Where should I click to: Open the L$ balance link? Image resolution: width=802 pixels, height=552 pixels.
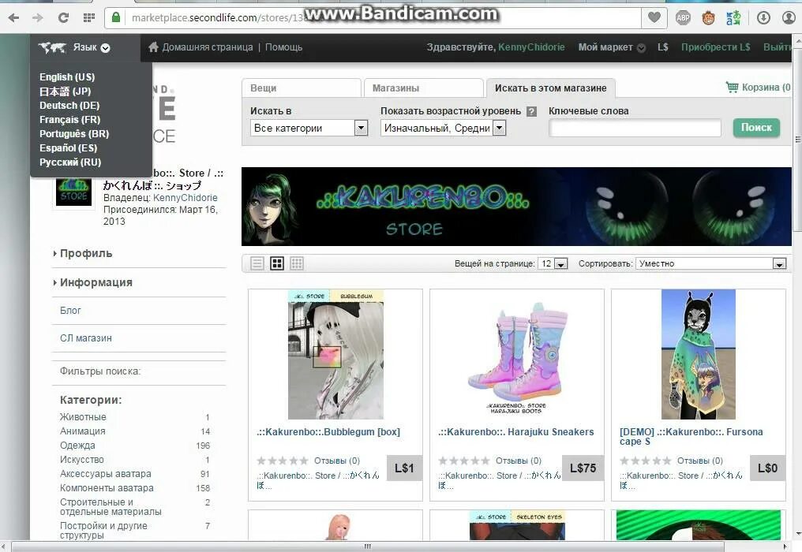click(x=663, y=47)
